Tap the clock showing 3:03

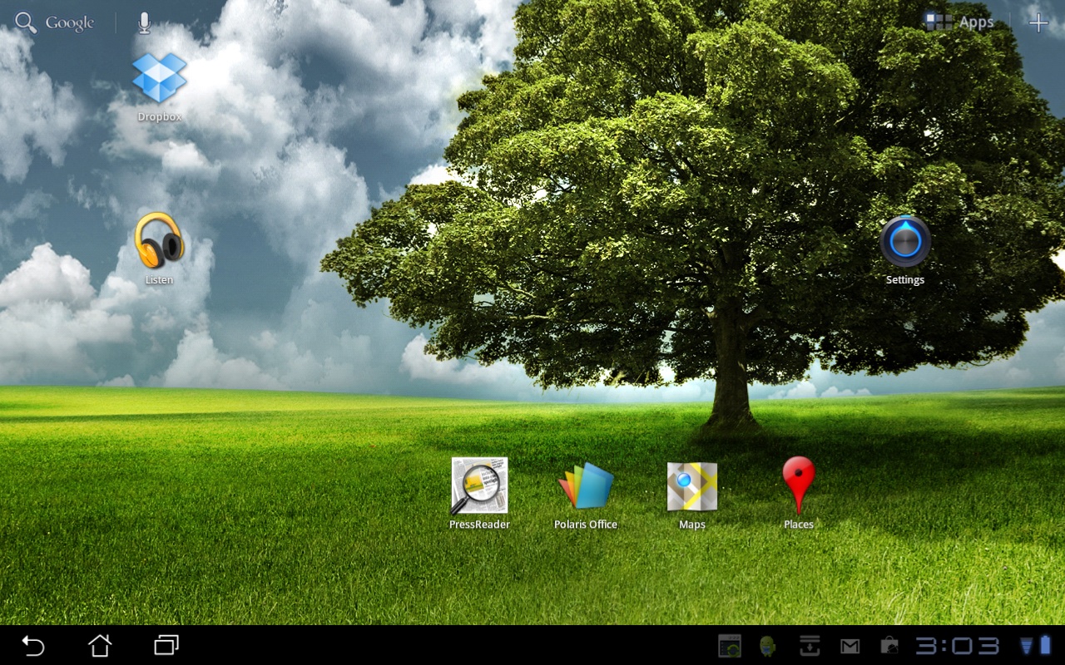(958, 646)
